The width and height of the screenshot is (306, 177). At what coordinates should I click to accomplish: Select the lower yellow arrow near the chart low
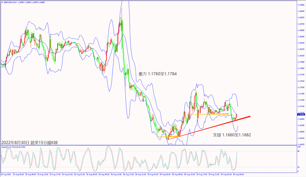coord(174,136)
